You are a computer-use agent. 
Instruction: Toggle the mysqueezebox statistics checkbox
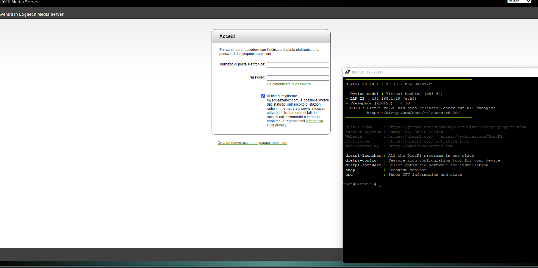click(263, 96)
